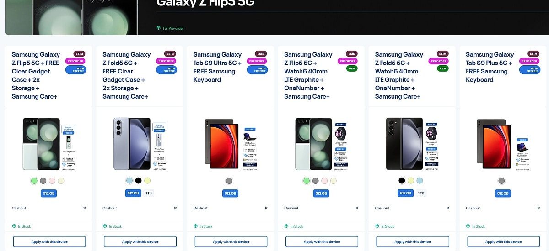
Task: Apply with the Z Fold5 Watch6 bundle device
Action: 413,242
